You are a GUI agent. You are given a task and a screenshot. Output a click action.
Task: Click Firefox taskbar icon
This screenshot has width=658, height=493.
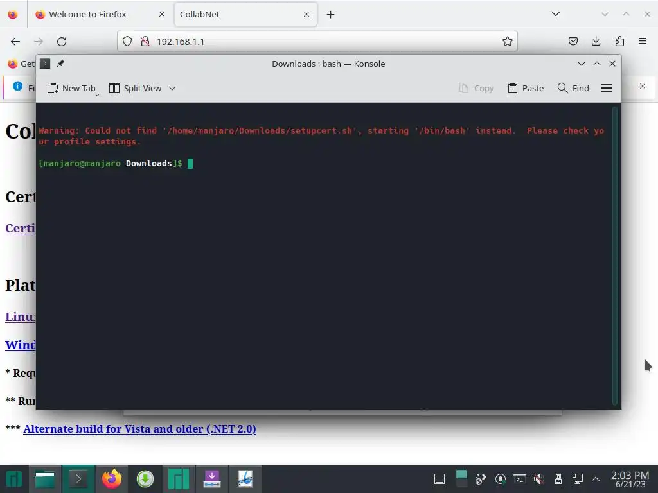[x=112, y=479]
